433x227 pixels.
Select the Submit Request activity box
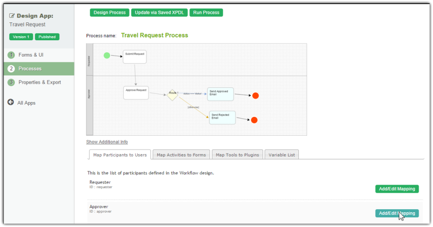(x=135, y=57)
